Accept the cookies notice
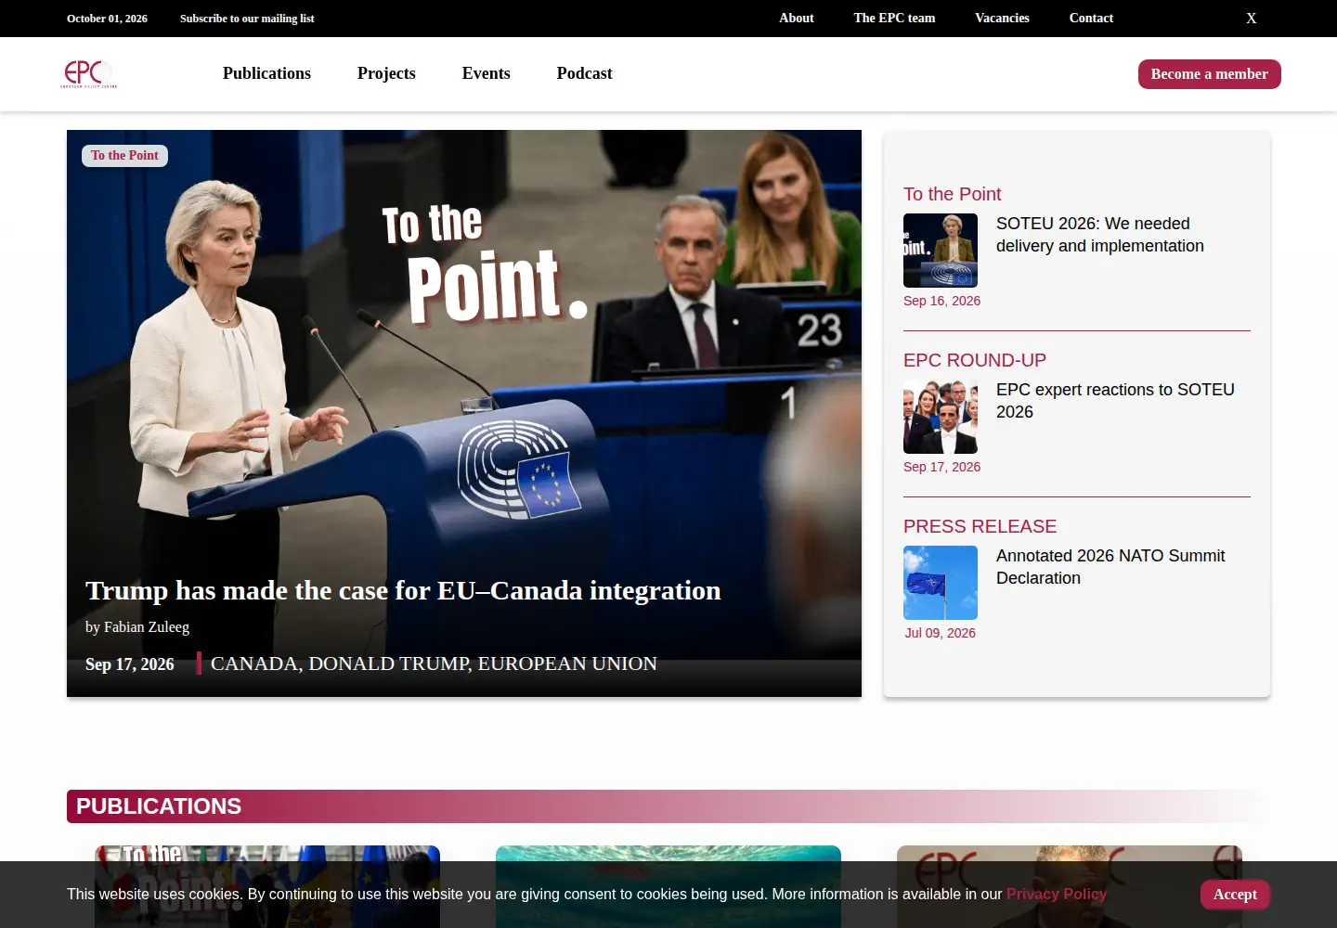 [x=1235, y=895]
